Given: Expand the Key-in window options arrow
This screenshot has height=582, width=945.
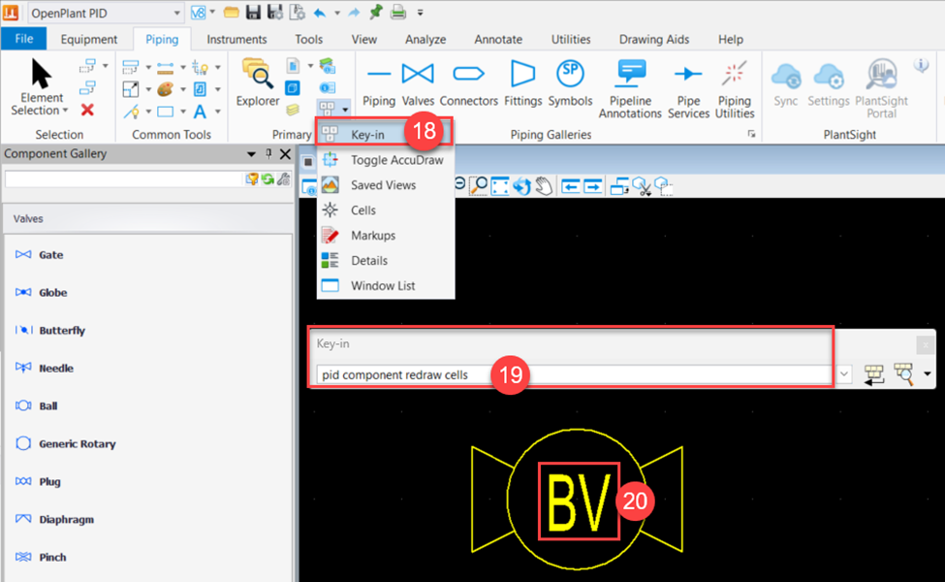Looking at the screenshot, I should (x=927, y=374).
